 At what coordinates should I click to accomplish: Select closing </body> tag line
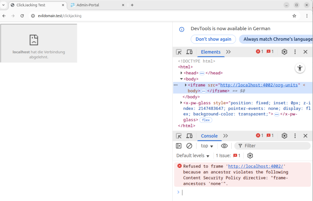point(191,97)
